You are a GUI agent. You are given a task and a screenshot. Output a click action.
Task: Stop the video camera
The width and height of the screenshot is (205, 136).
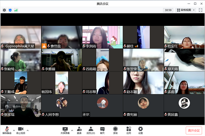tap(20, 131)
